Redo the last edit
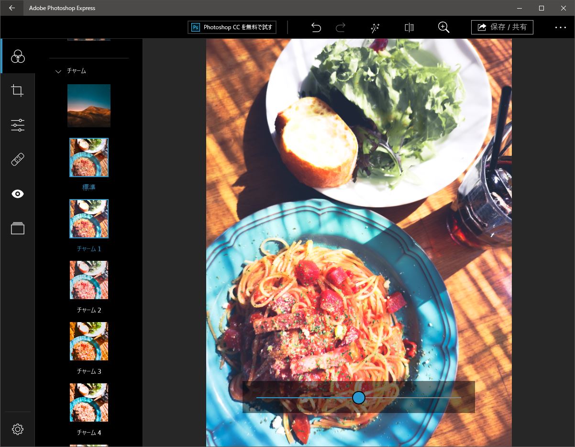Screen dimensions: 575x447 tap(341, 27)
